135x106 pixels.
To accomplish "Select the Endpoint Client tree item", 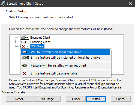I will (x=40, y=38).
